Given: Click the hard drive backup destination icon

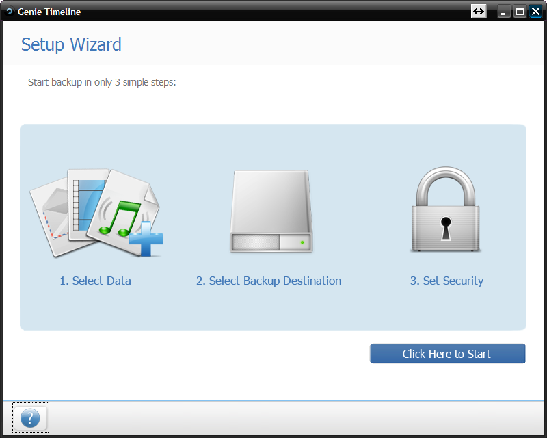Looking at the screenshot, I should [271, 211].
